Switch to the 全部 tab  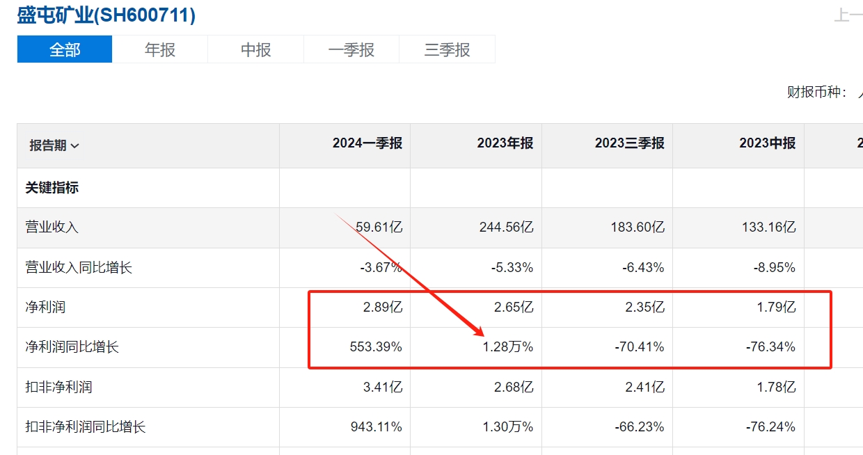pos(65,49)
